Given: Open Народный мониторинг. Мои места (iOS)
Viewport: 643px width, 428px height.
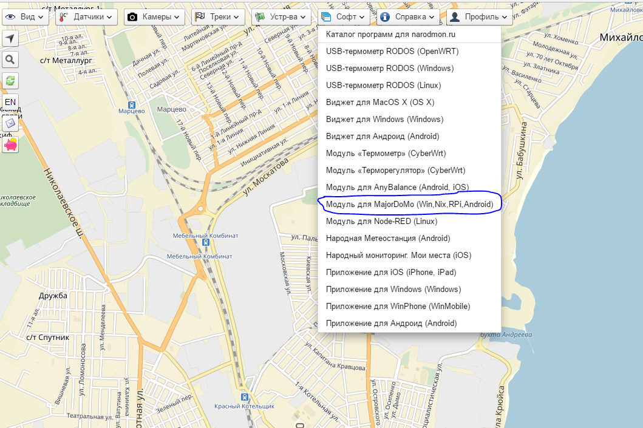Looking at the screenshot, I should [409, 256].
